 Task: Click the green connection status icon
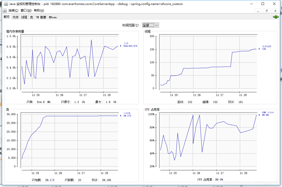pos(276,17)
